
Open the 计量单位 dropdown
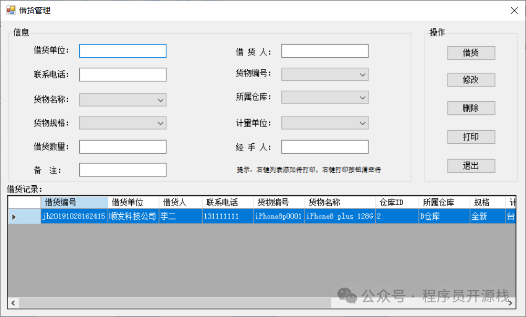point(325,123)
